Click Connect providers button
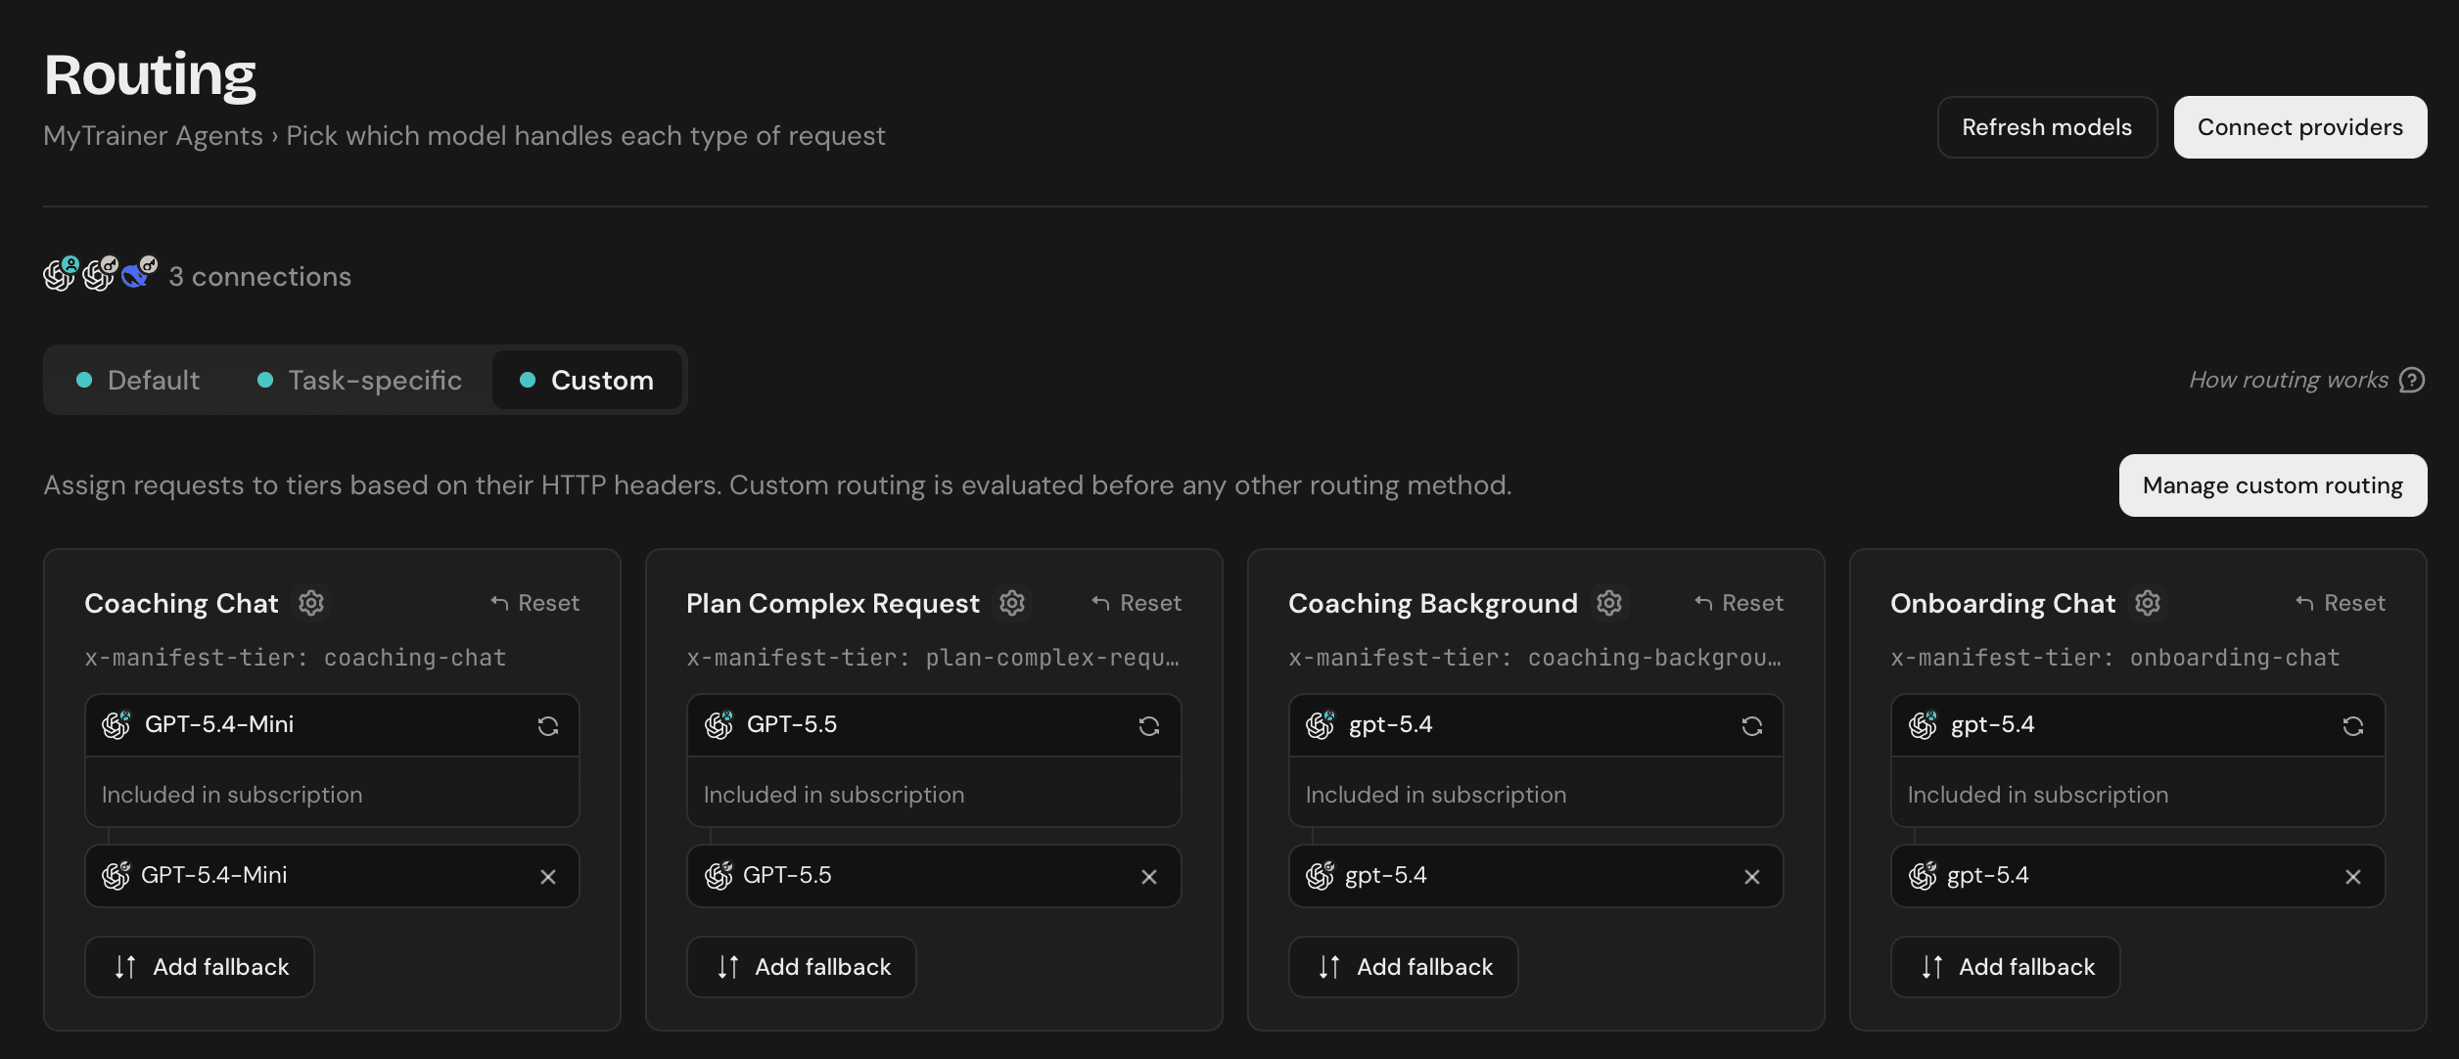The height and width of the screenshot is (1059, 2459). coord(2300,127)
